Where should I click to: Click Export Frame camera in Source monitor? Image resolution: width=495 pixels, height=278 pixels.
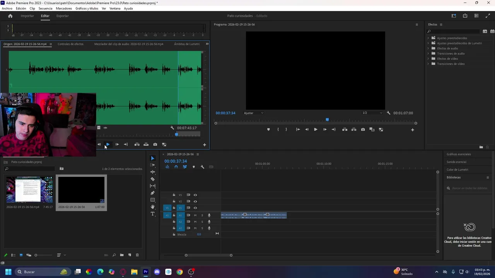click(155, 144)
